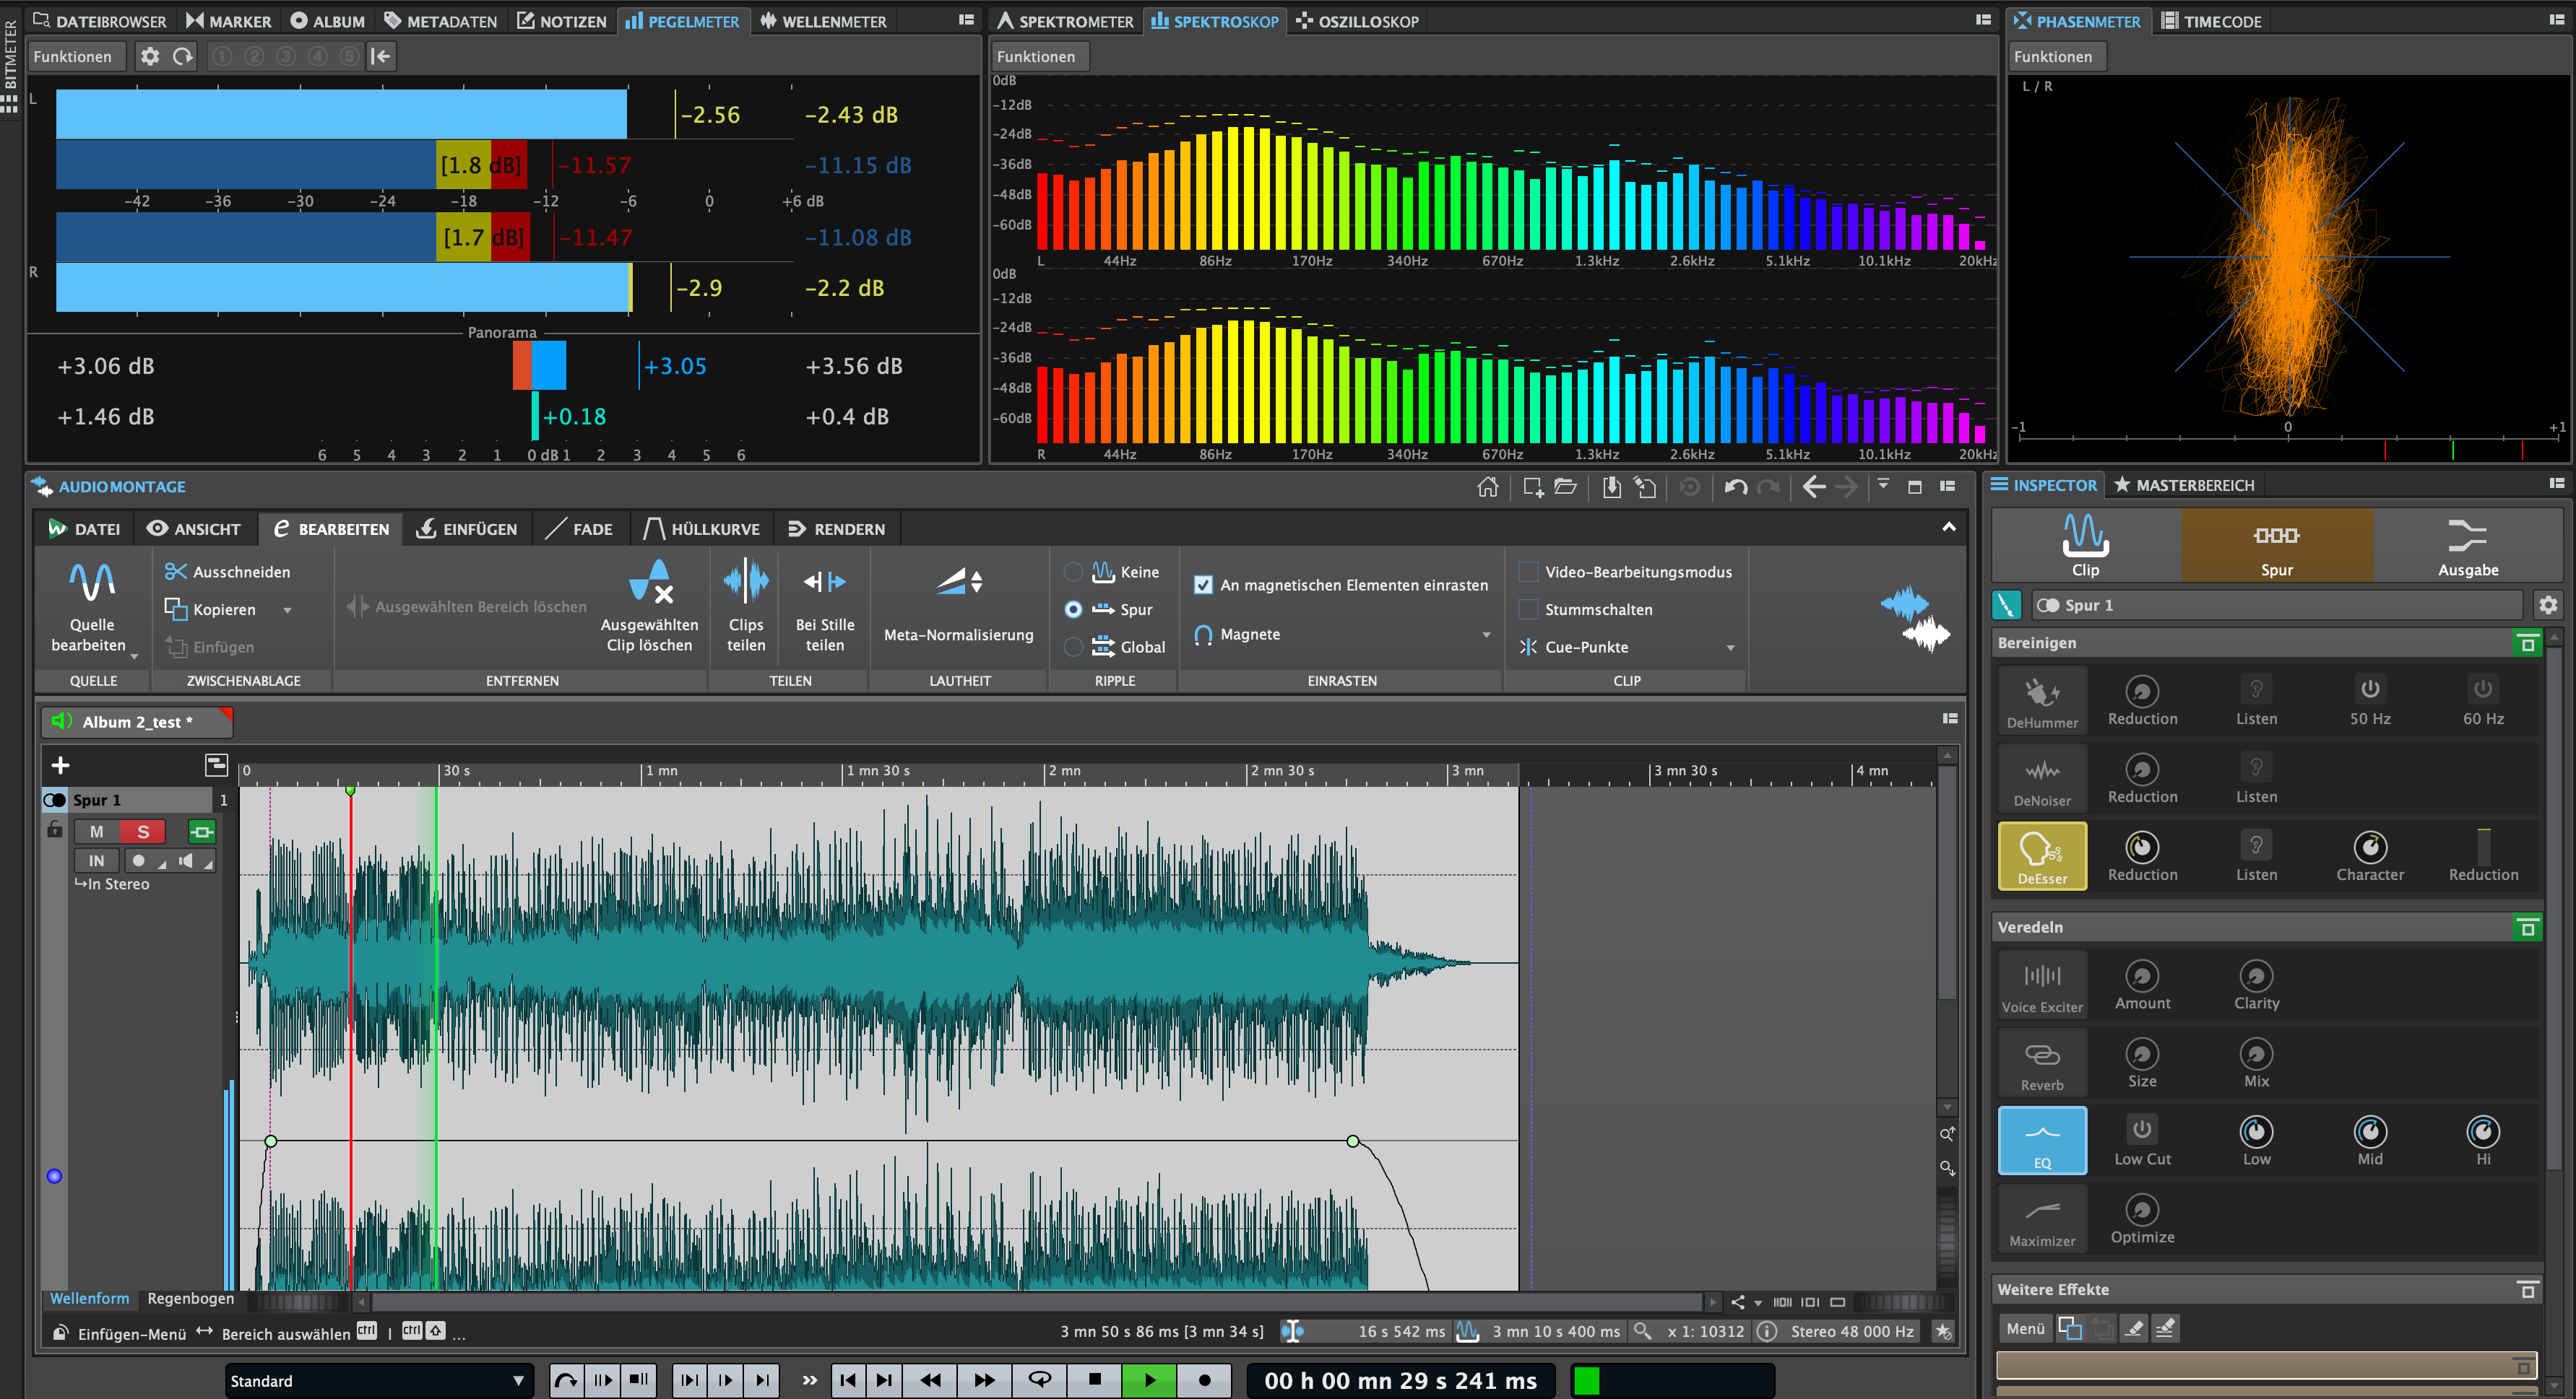
Task: Open the Cue-Punkte dropdown arrow
Action: 1730,648
